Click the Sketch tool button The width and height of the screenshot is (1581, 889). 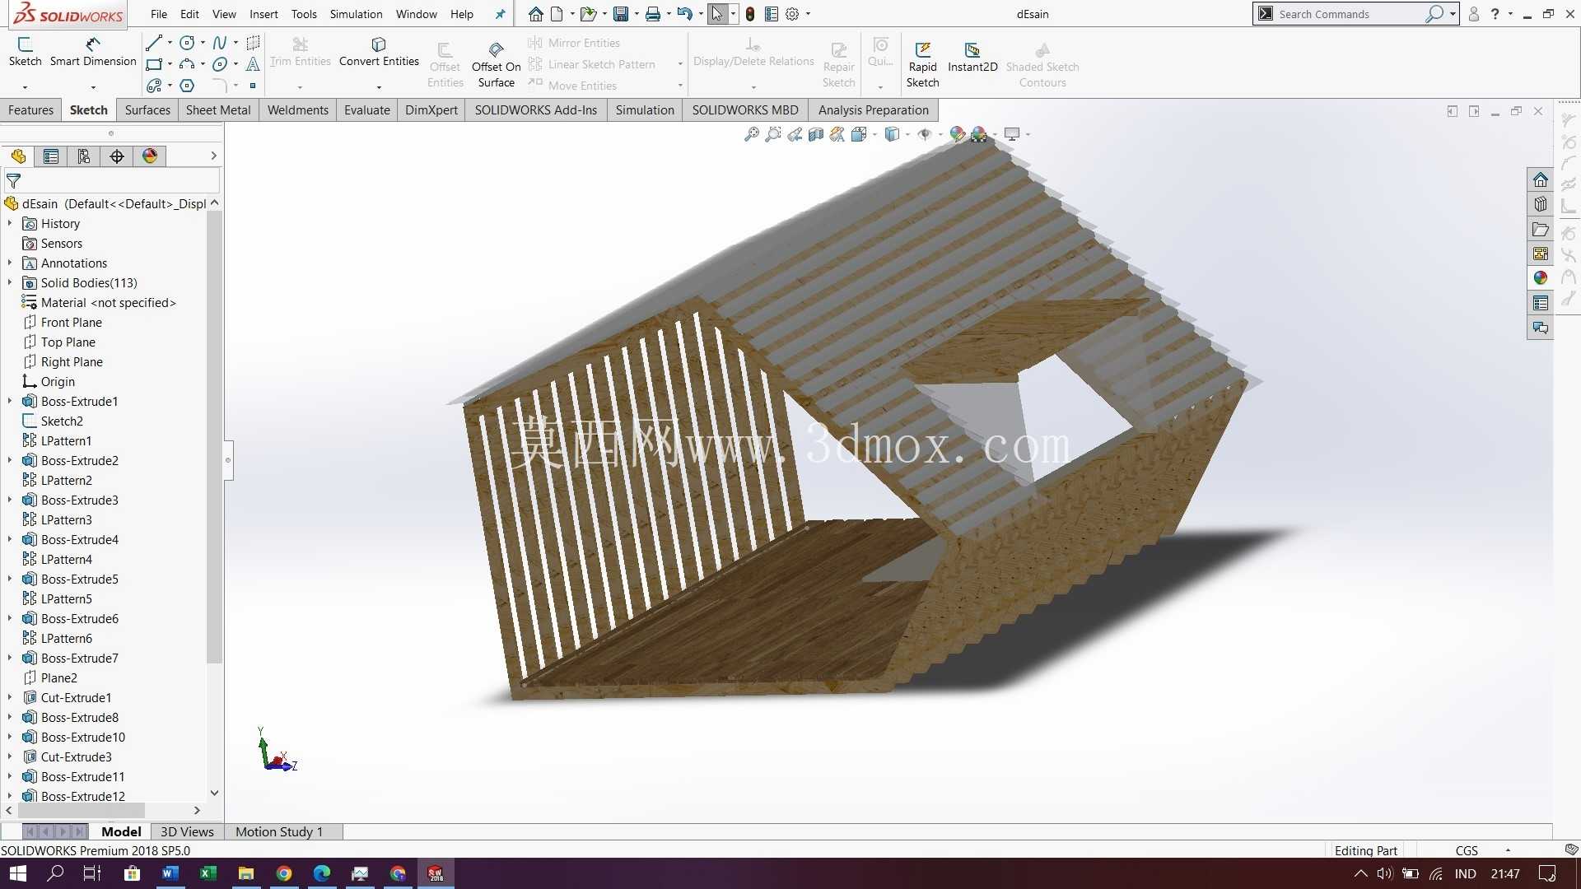click(25, 51)
